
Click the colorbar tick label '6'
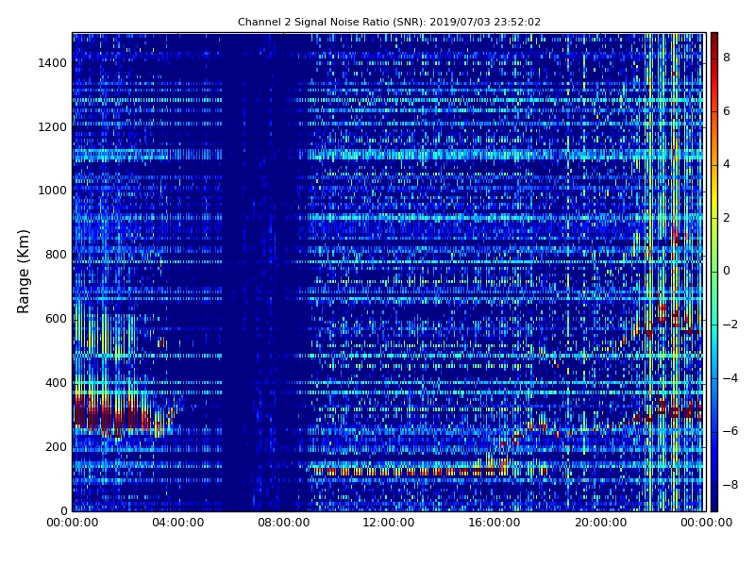[727, 111]
